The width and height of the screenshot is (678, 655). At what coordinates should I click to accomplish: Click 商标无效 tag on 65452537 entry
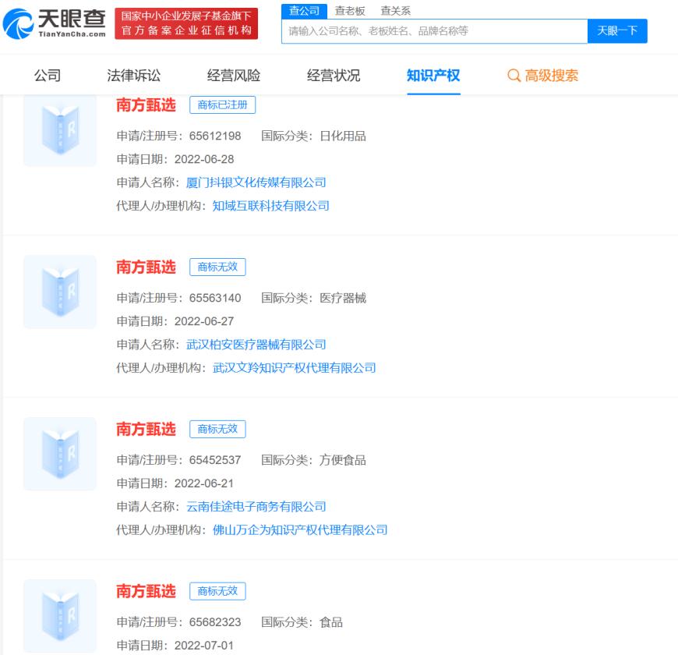[x=217, y=429]
